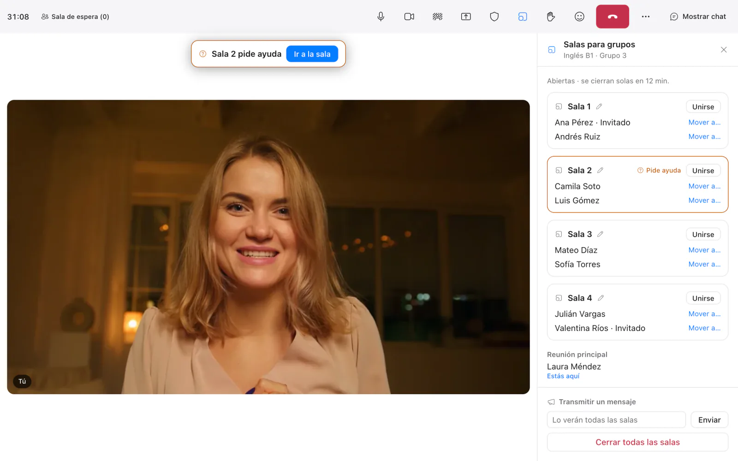Go to the room asking for help
Image resolution: width=738 pixels, height=461 pixels.
click(x=312, y=54)
